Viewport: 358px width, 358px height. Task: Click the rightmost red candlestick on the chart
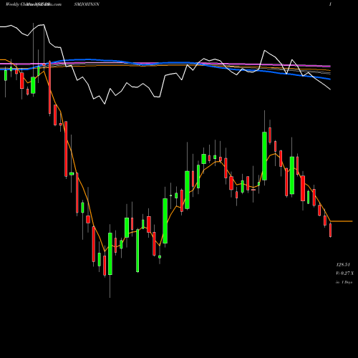click(x=330, y=230)
